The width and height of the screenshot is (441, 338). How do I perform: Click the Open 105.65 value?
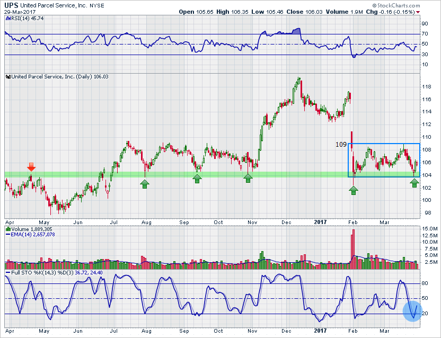[196, 12]
